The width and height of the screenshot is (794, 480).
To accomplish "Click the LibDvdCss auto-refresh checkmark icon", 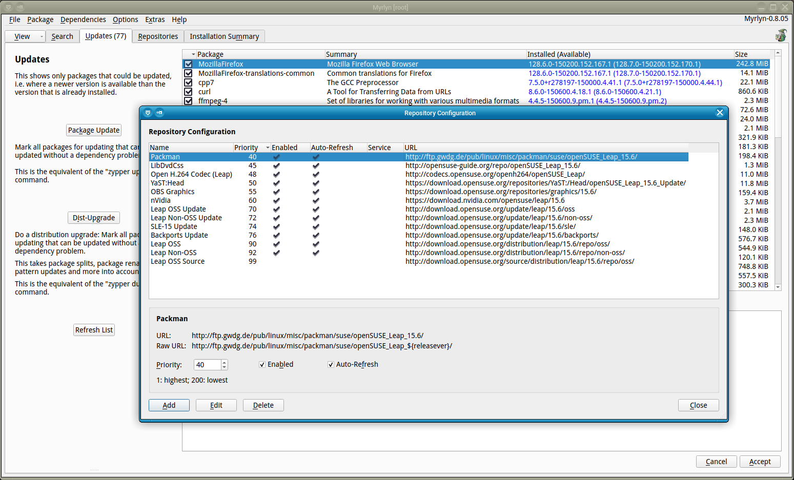I will [x=316, y=165].
